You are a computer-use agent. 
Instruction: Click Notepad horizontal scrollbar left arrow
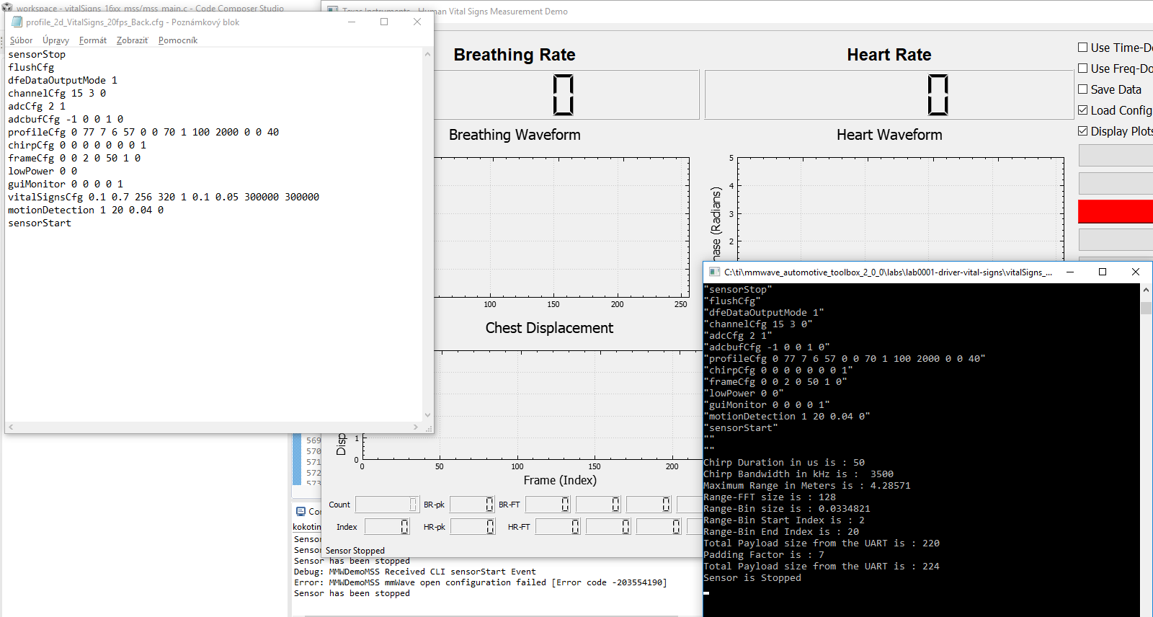pos(11,427)
